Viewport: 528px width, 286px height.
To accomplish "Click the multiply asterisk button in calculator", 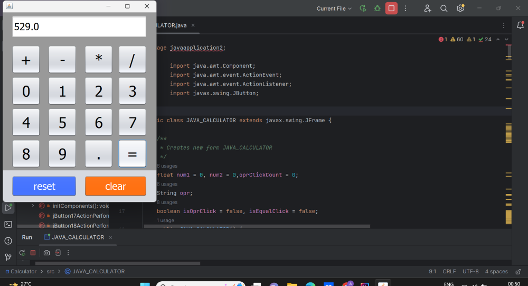I will [99, 60].
